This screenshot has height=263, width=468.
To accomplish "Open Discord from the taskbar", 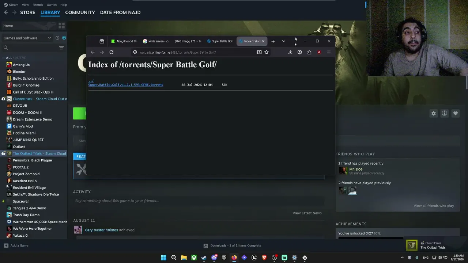I will tap(214, 258).
